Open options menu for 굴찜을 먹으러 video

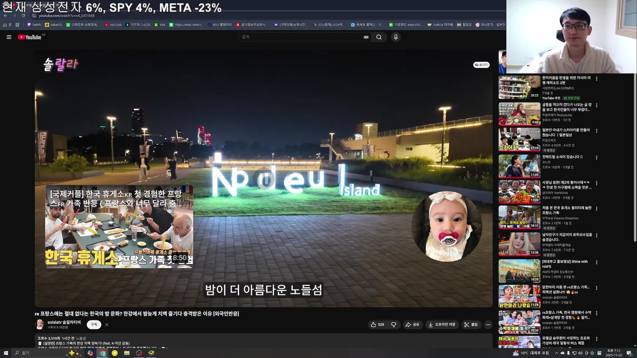tap(596, 106)
